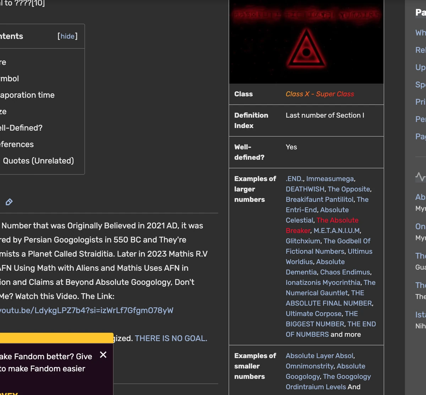Open the DEATHWISH link

point(305,189)
